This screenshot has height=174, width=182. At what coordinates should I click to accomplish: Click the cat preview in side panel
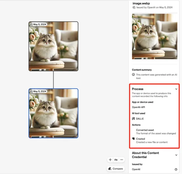pyautogui.click(x=155, y=37)
